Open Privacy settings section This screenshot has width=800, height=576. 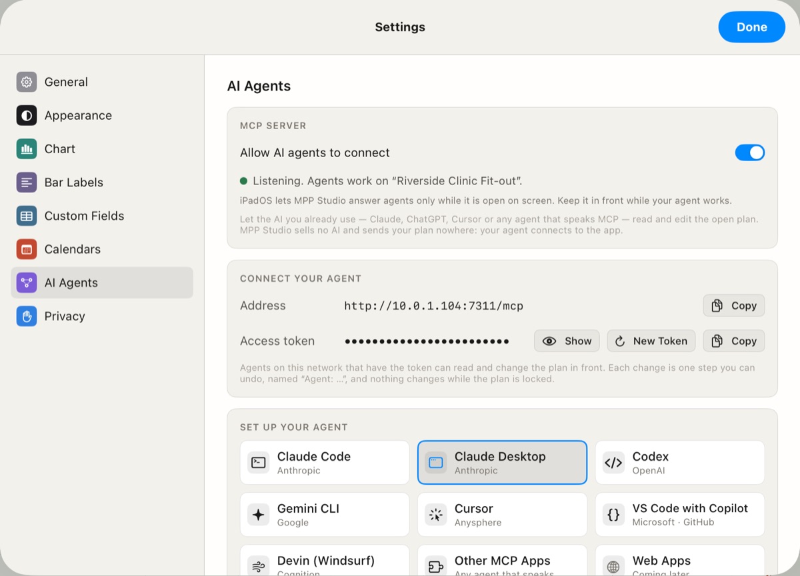[x=102, y=316]
